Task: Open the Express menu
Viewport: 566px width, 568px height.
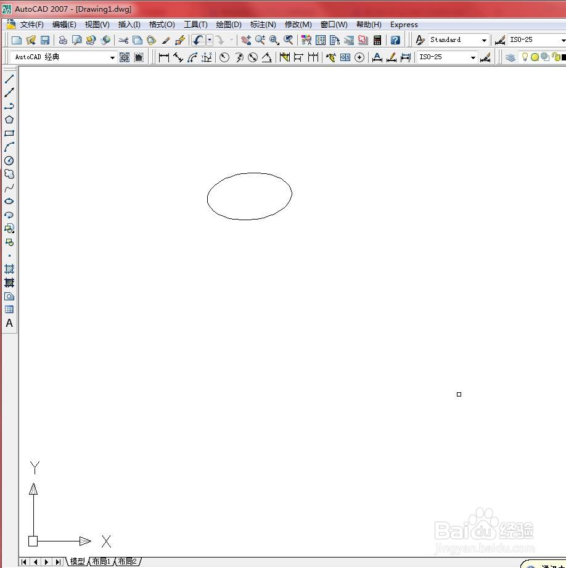Action: 404,24
